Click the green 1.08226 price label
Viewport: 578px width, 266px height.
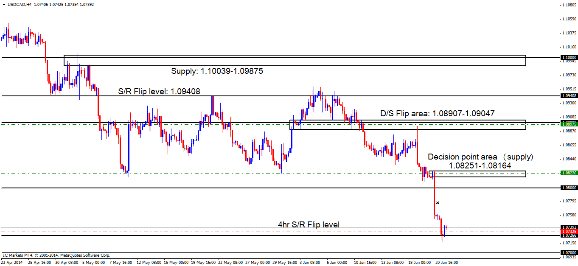tap(569, 173)
